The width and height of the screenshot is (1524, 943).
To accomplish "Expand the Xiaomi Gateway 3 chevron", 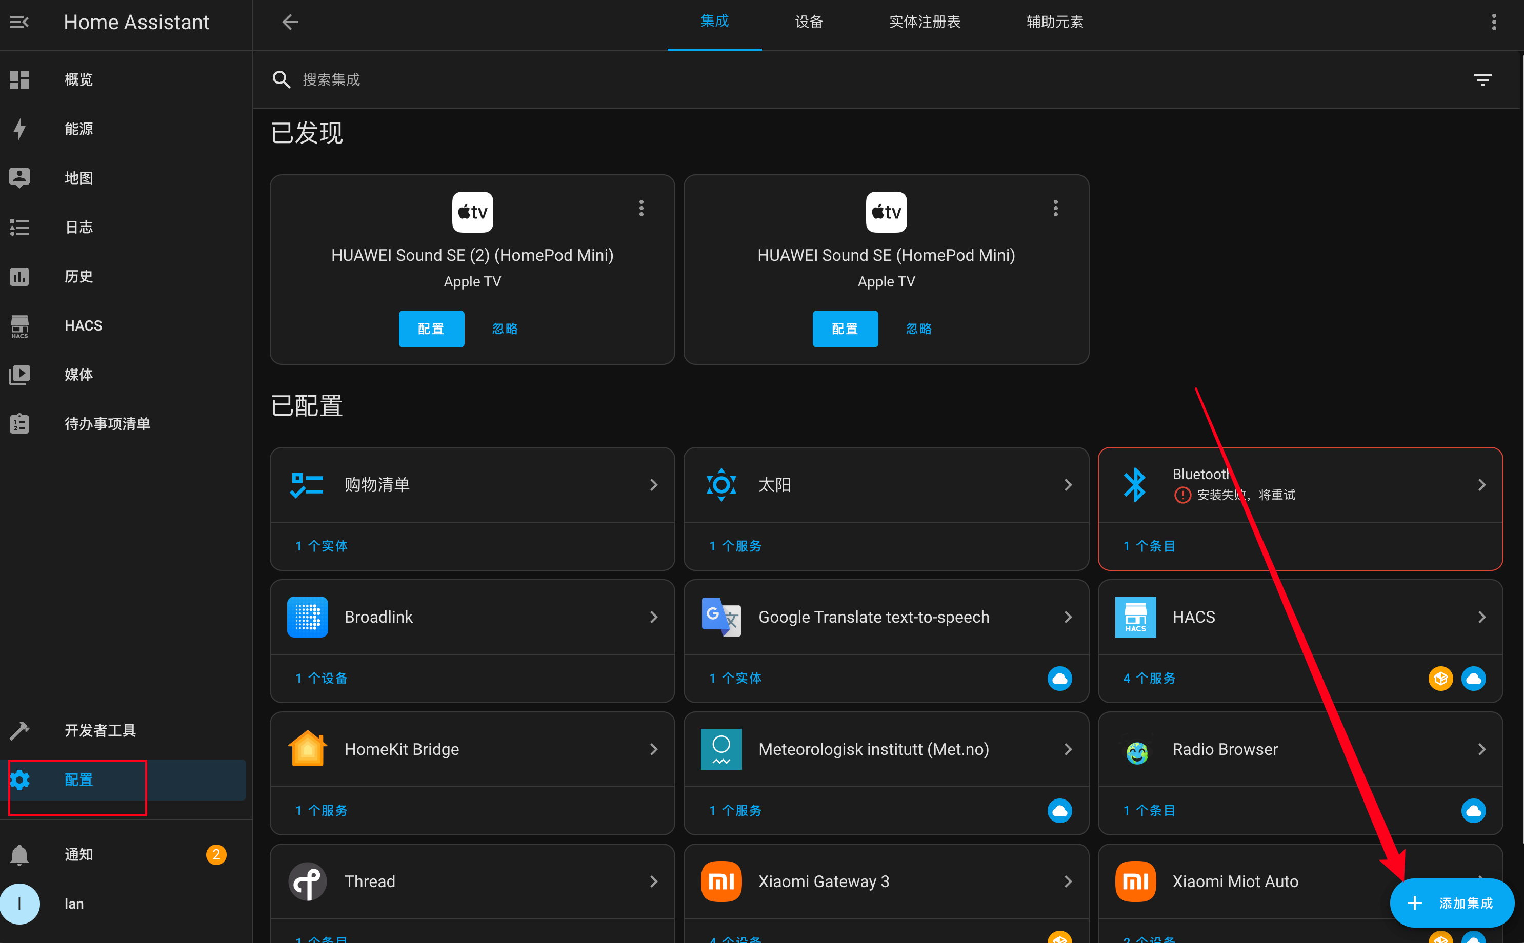I will (1068, 881).
